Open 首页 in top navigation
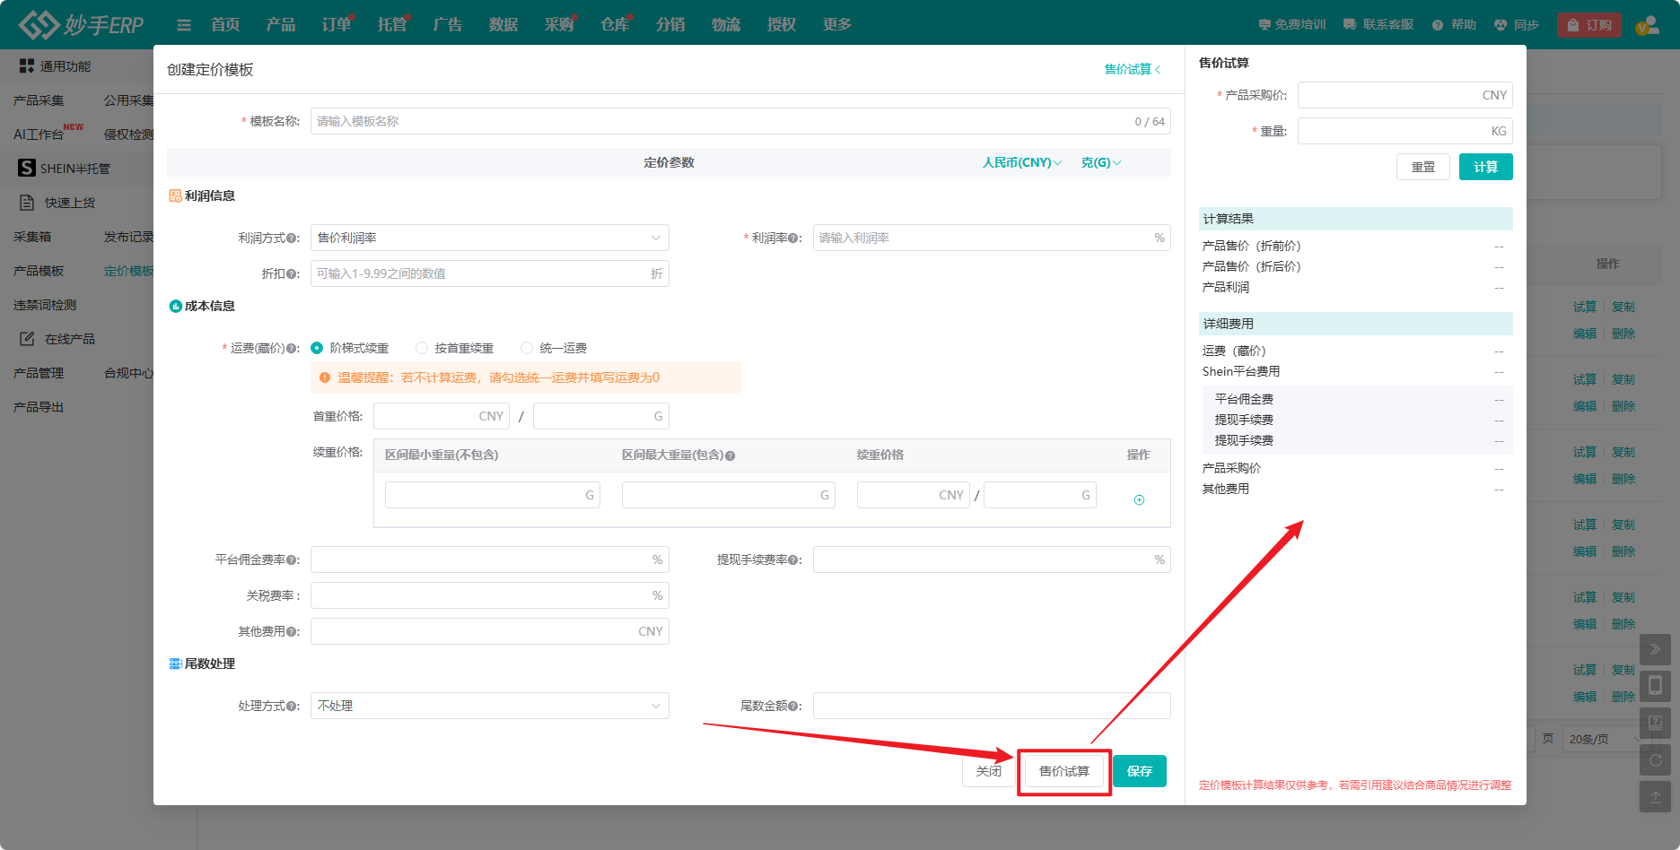The width and height of the screenshot is (1680, 850). pyautogui.click(x=225, y=25)
